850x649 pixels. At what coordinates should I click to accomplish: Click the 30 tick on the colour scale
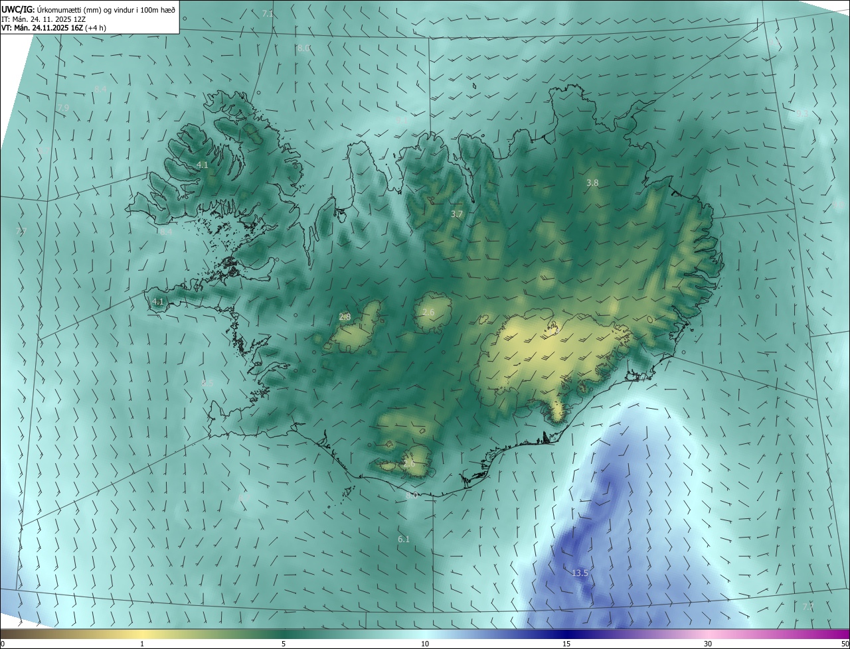pyautogui.click(x=708, y=644)
